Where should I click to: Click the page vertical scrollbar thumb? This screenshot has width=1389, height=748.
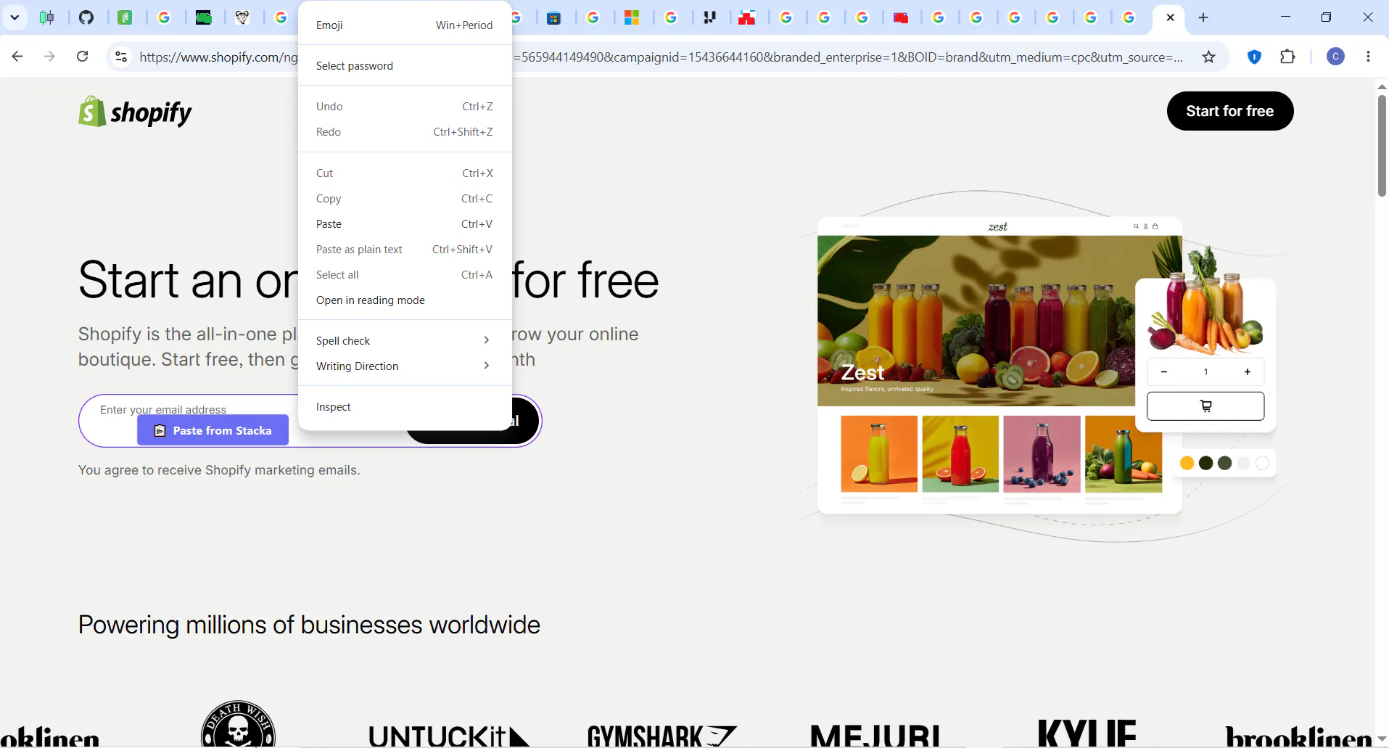coord(1382,145)
